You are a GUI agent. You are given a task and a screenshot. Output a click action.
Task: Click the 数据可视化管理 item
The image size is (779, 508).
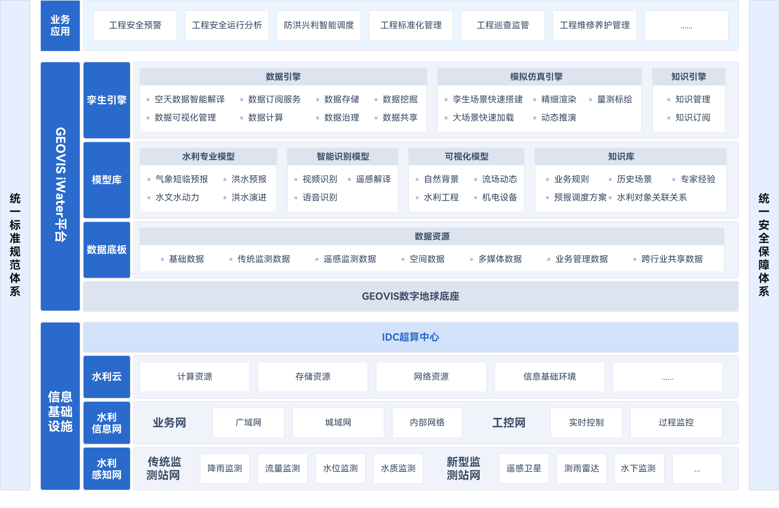(185, 118)
